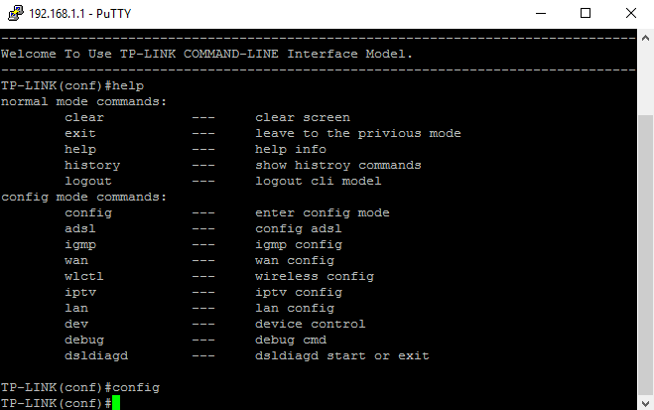This screenshot has height=410, width=654.
Task: Click the vertical scrollbar thumb
Action: click(x=645, y=254)
